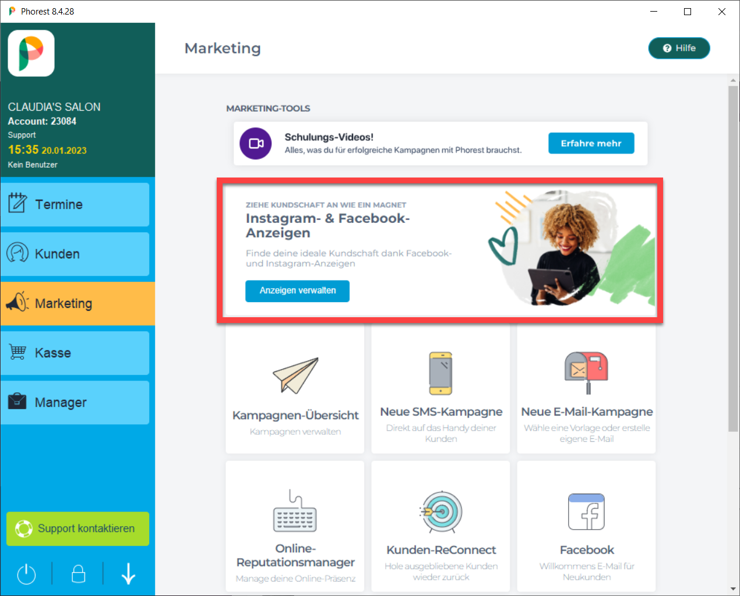Click the Phorest icon in the title bar
This screenshot has height=596, width=740.
[12, 11]
